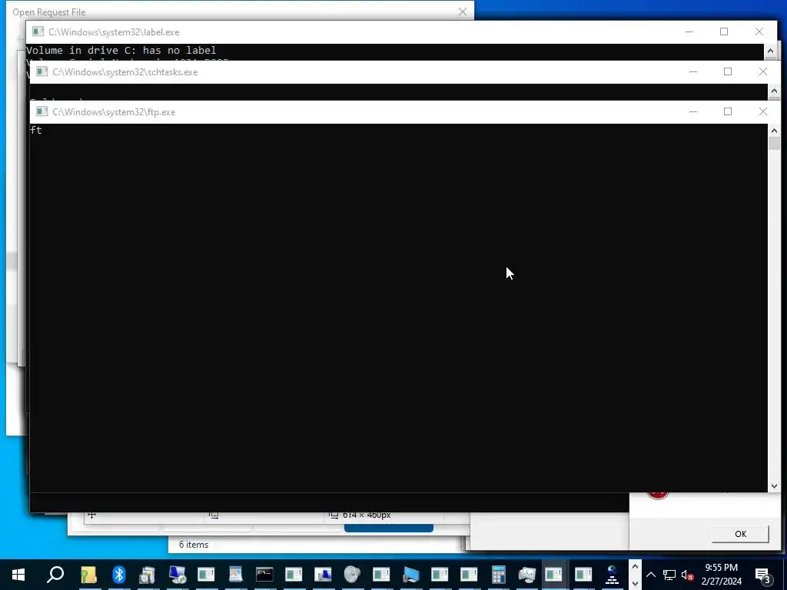Viewport: 787px width, 590px height.
Task: Minimize the label.exe window
Action: coord(689,31)
